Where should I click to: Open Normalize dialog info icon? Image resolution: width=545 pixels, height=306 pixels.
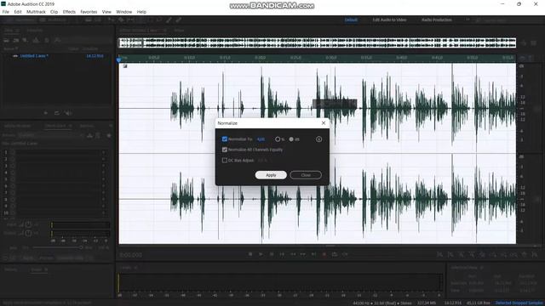click(318, 139)
